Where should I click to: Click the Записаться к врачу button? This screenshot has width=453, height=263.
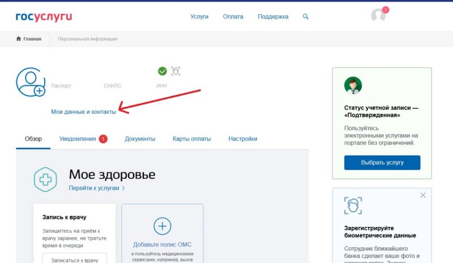coord(75,259)
